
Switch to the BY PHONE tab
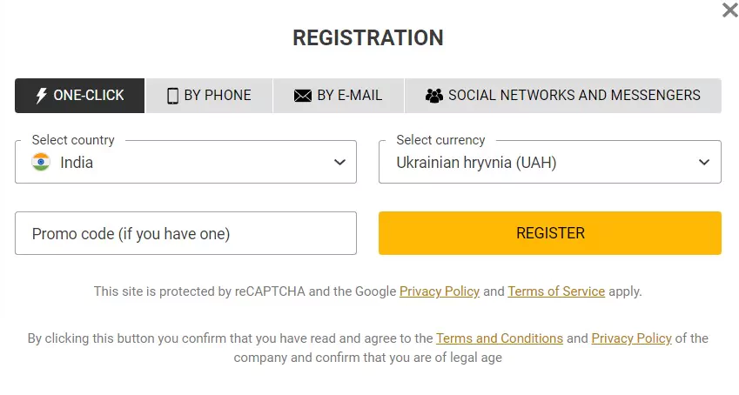[209, 96]
